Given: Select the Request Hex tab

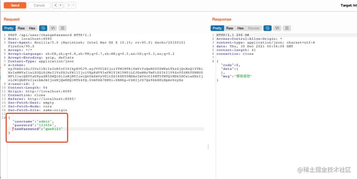Looking at the screenshot, I should pos(32,28).
